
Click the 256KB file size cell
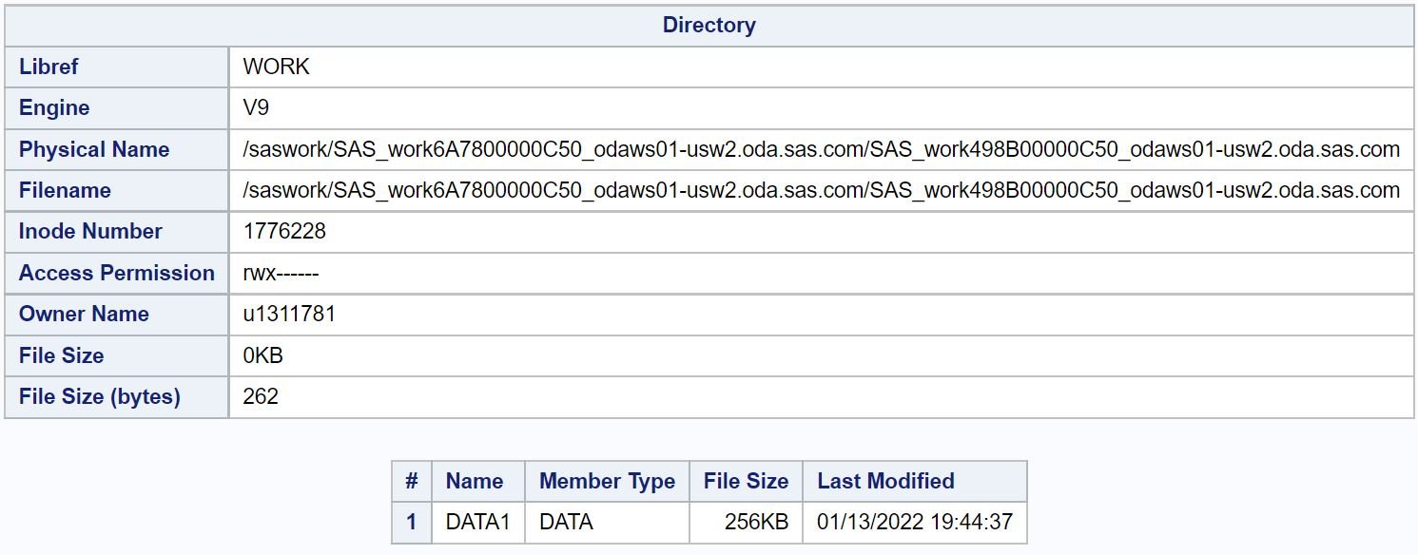746,522
